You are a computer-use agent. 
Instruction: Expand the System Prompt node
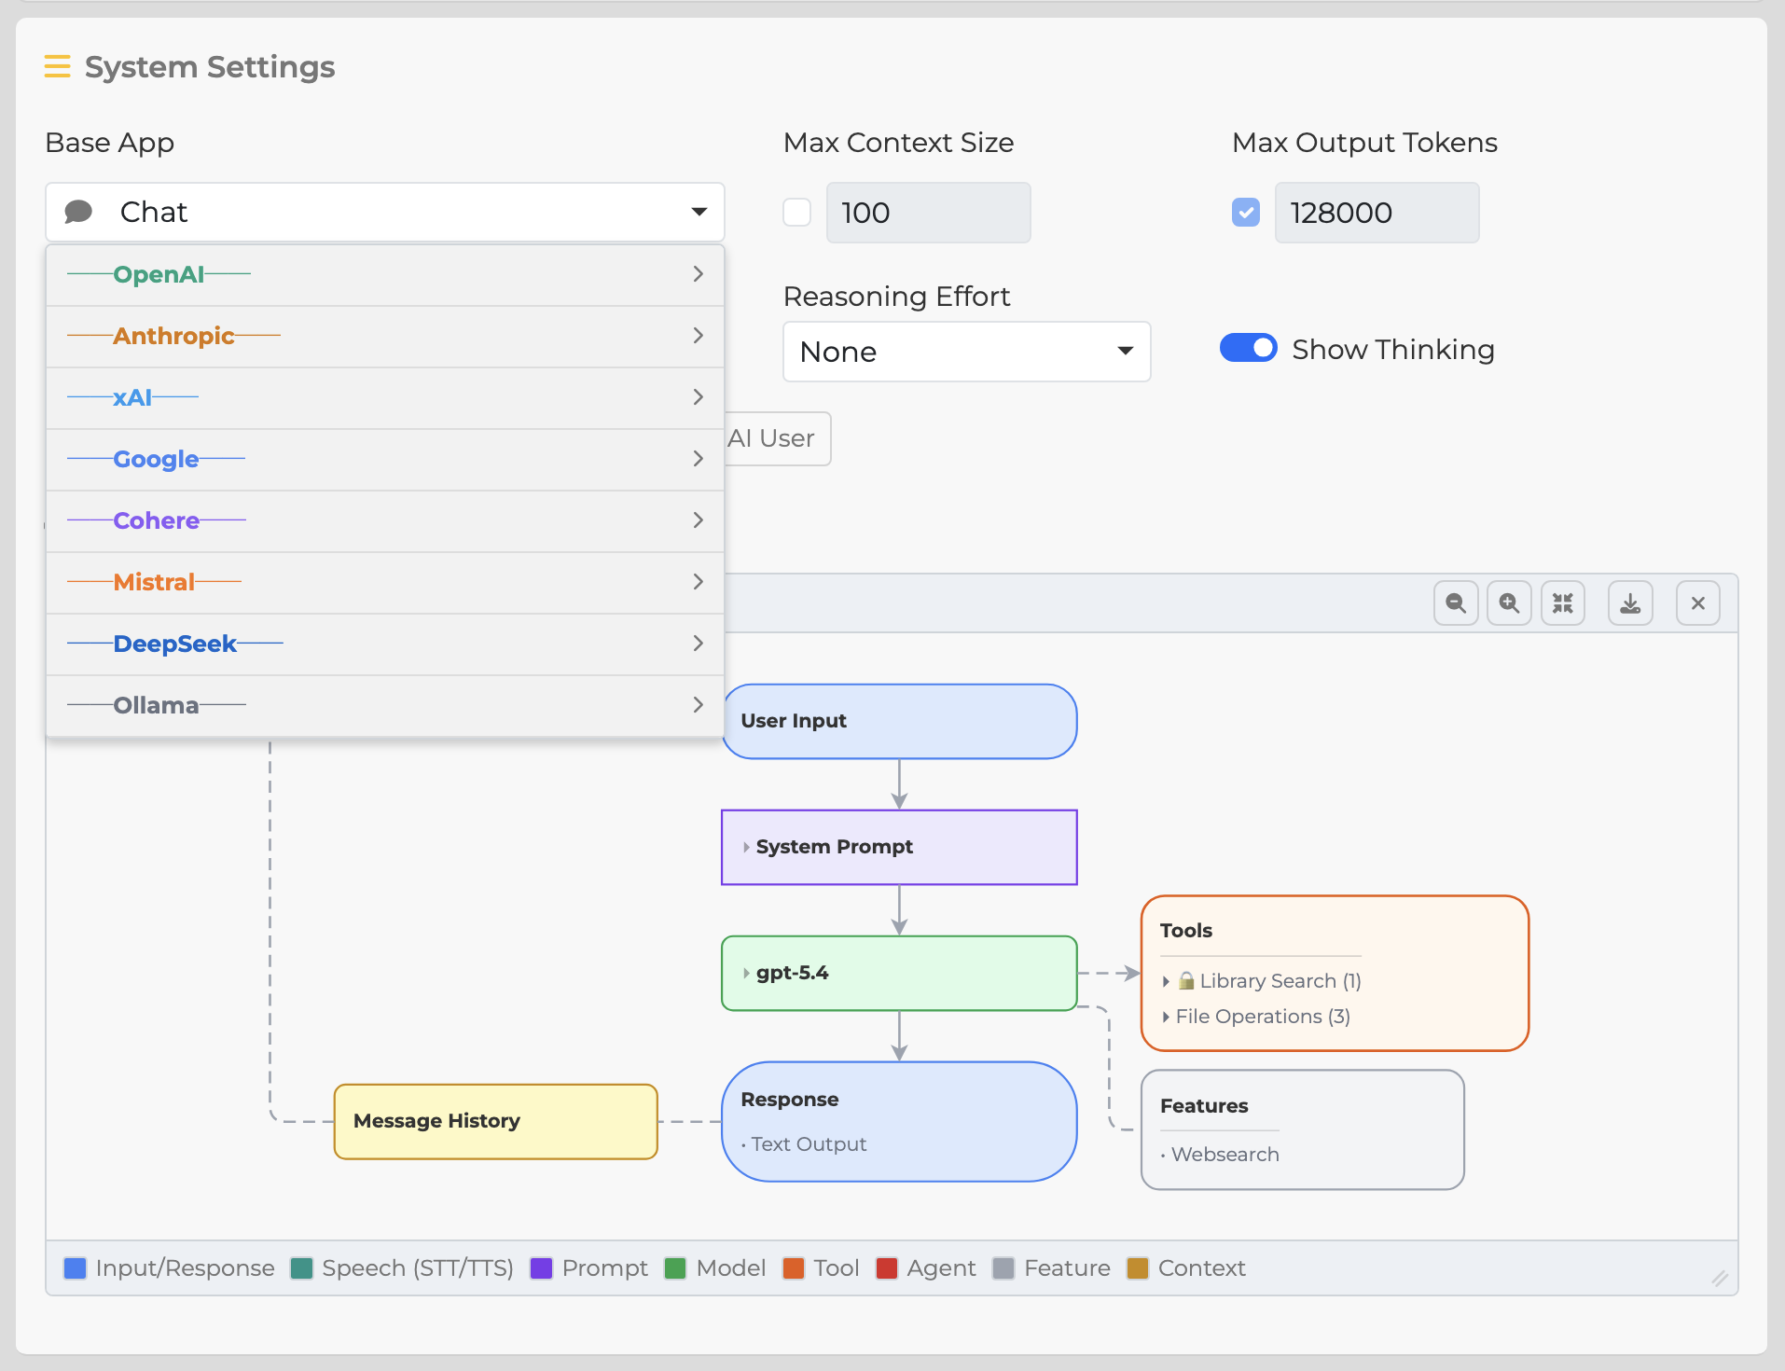[x=746, y=847]
